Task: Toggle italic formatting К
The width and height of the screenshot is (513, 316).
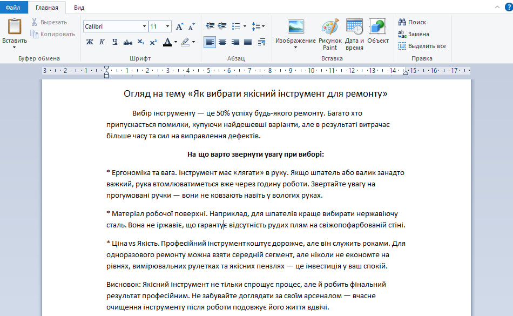Action: click(102, 42)
